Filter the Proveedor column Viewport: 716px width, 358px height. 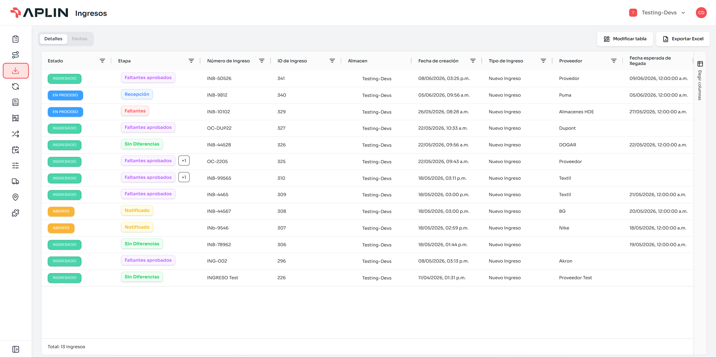click(614, 61)
